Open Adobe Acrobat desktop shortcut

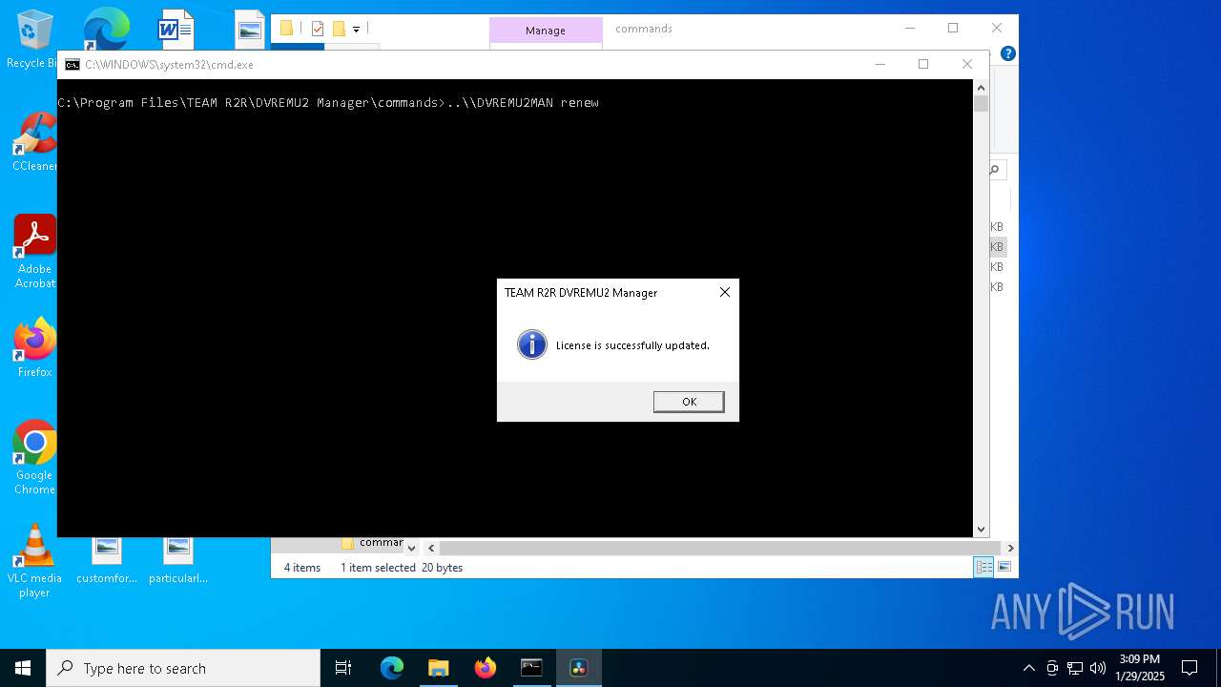pos(34,252)
